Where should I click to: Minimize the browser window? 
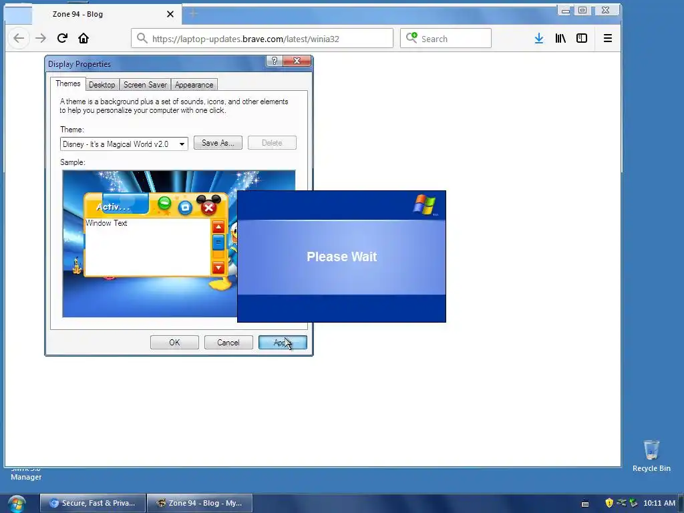click(565, 11)
